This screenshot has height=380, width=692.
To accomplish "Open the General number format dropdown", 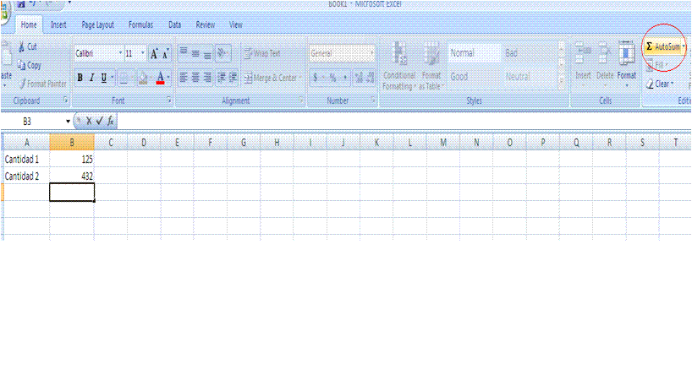I will point(372,53).
